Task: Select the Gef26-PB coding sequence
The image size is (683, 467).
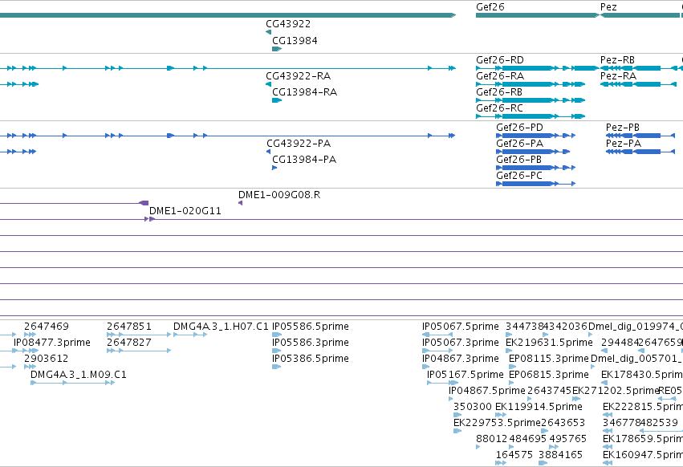Action: pyautogui.click(x=536, y=168)
